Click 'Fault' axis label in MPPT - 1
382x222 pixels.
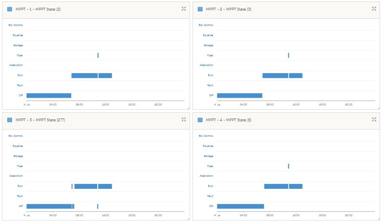[x=20, y=85]
